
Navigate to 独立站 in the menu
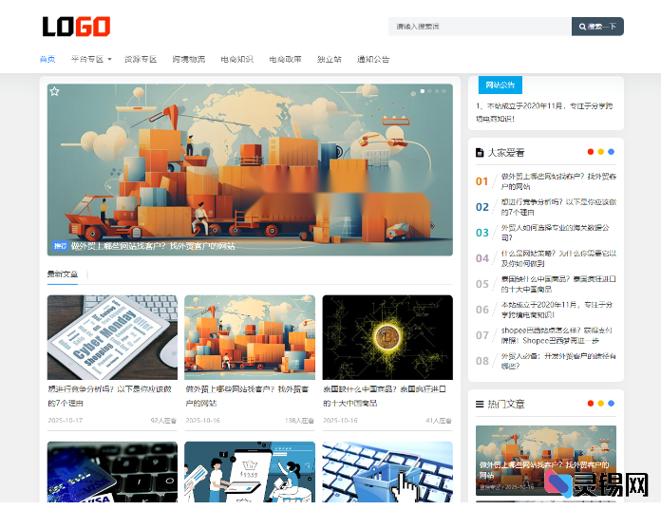330,60
